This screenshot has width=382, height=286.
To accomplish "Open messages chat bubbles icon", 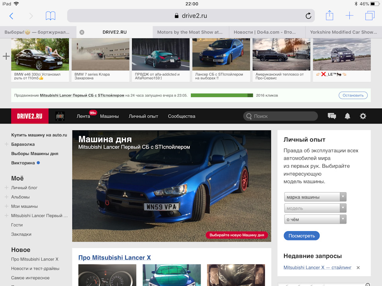I will 332,116.
